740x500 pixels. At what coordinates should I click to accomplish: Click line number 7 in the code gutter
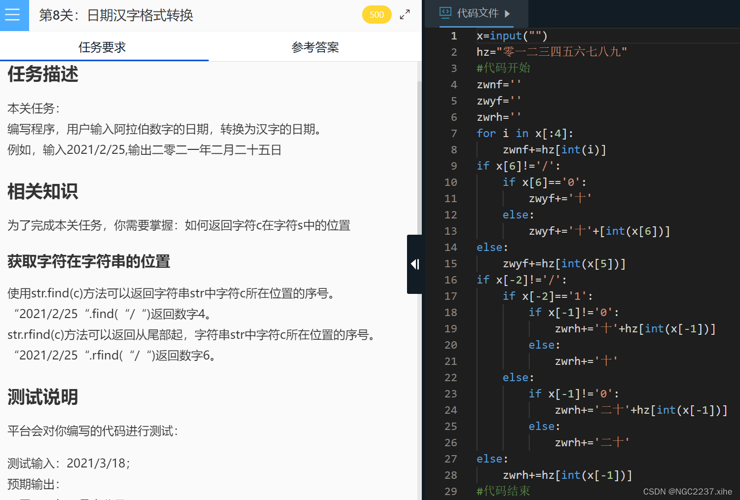coord(454,133)
